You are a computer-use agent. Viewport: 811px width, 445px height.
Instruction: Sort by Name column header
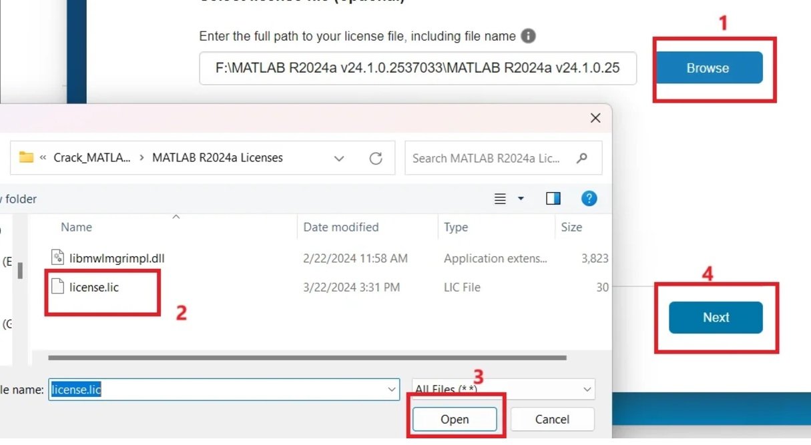click(x=76, y=227)
